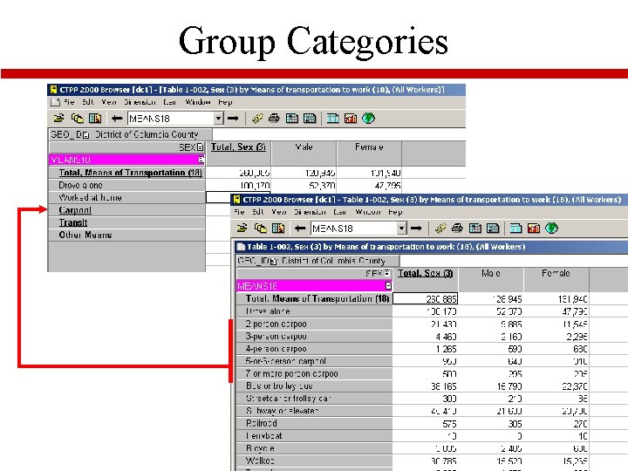Select Walked row in front window
This screenshot has height=471, width=628.
tap(314, 461)
